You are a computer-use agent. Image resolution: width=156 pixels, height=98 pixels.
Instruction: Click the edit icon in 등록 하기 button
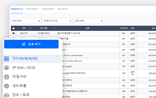click(24, 44)
